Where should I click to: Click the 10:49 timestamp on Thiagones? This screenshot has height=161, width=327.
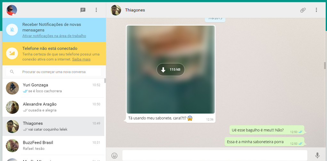tap(96, 123)
